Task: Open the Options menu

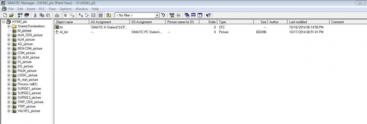Action: (x=66, y=9)
